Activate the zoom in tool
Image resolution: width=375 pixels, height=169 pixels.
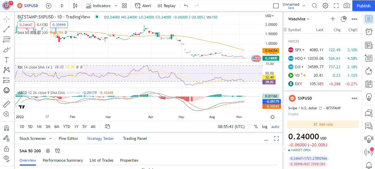pos(7,114)
